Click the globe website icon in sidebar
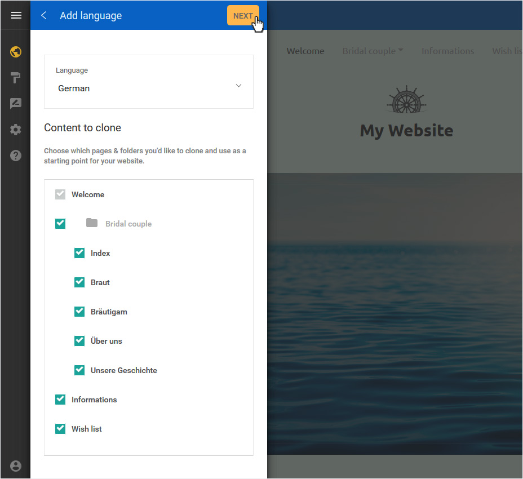 point(16,52)
